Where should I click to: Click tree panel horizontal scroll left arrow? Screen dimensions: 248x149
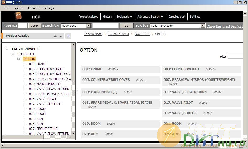4,137
